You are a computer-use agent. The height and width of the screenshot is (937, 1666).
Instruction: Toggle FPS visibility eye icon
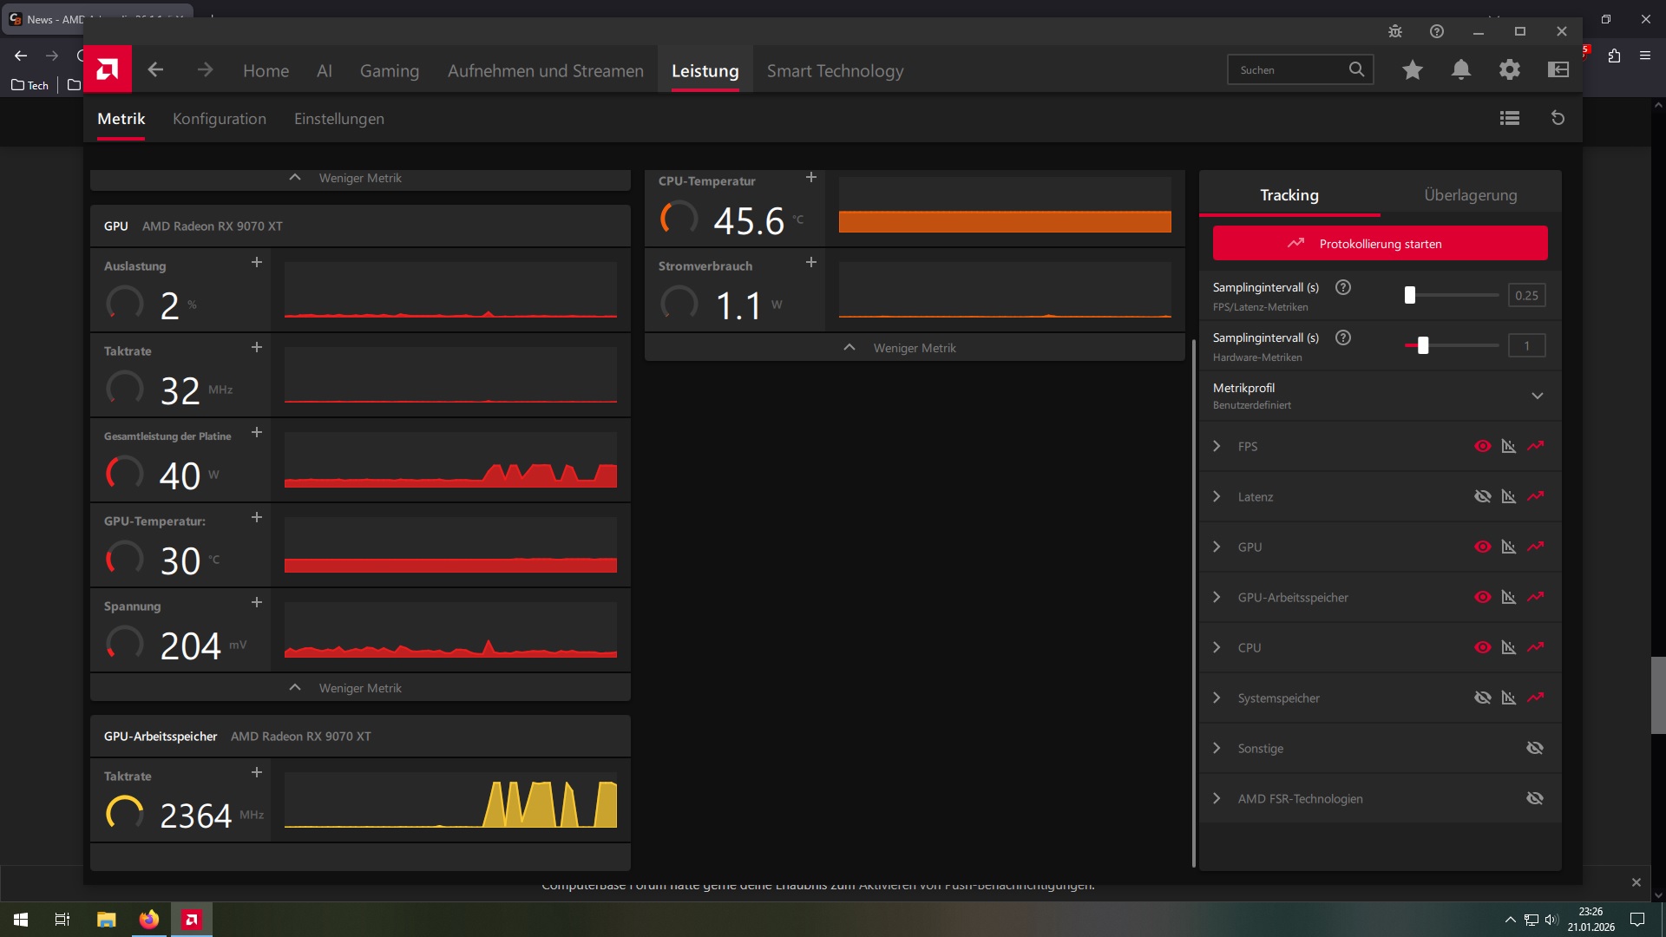click(x=1482, y=446)
